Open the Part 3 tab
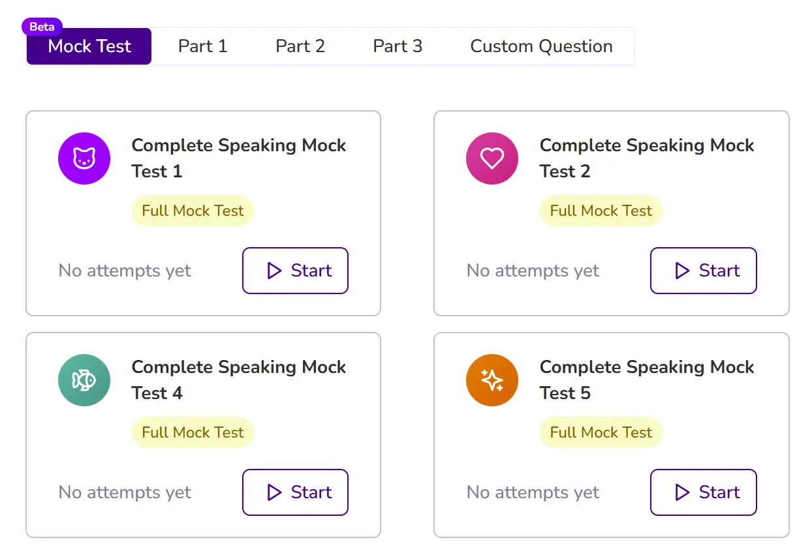The image size is (812, 553). coord(398,46)
